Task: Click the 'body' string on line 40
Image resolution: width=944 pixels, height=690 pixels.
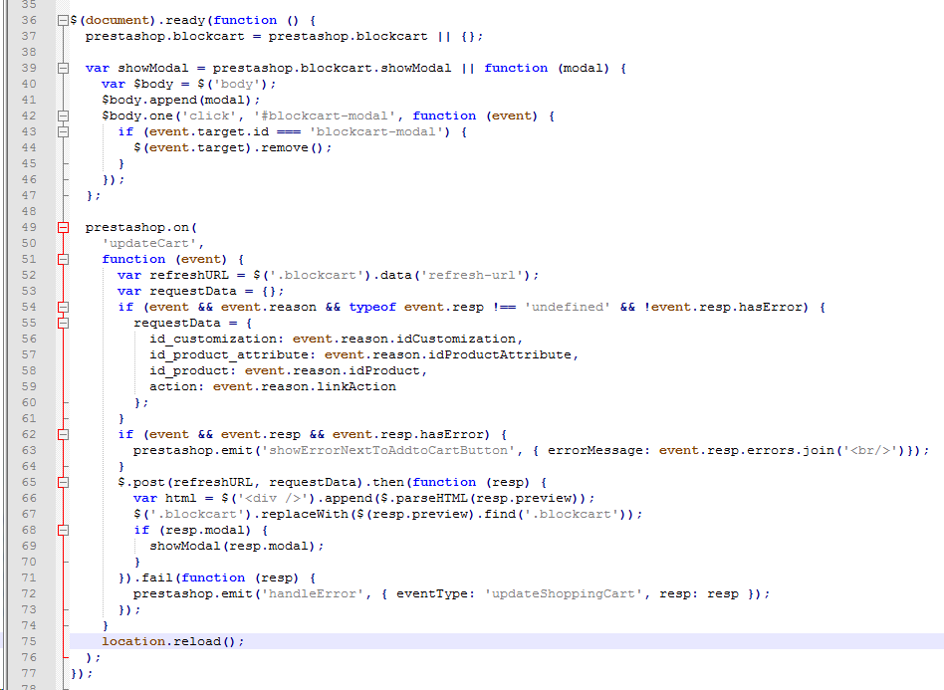Action: click(x=237, y=85)
